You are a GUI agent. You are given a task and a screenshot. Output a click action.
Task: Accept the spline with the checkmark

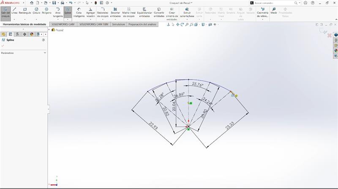pos(3,46)
